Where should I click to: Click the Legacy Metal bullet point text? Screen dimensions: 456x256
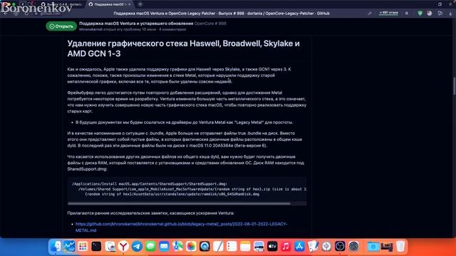click(185, 122)
